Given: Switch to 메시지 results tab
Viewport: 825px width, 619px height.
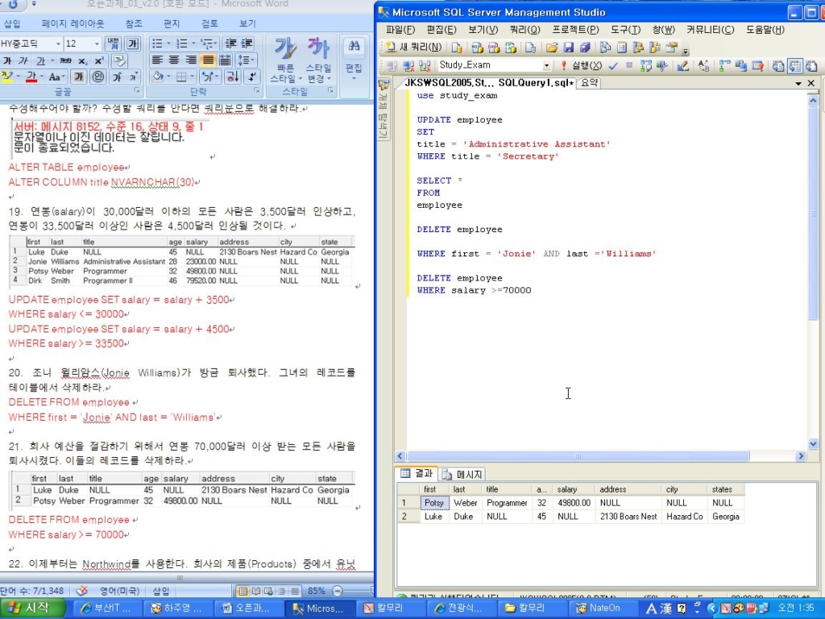Looking at the screenshot, I should 463,474.
